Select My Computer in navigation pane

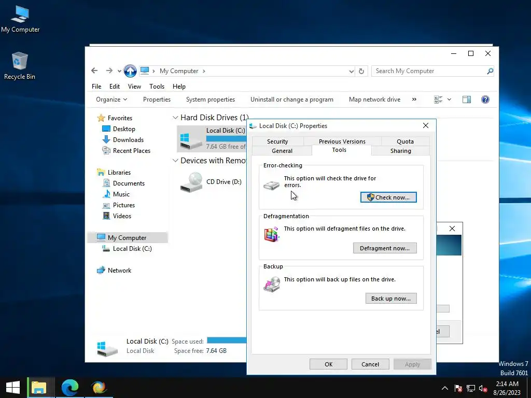[128, 237]
